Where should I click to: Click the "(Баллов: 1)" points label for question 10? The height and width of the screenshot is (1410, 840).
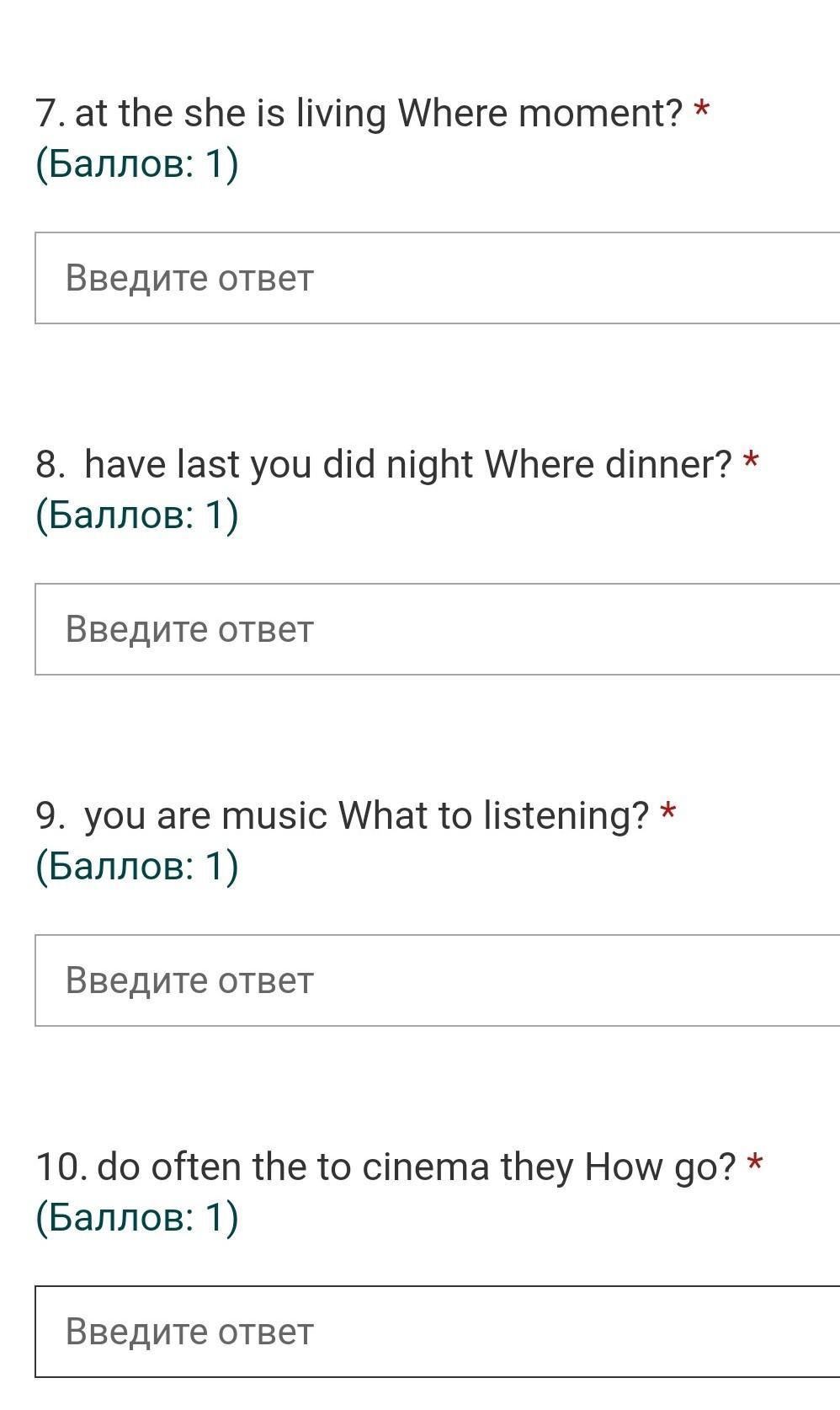pos(137,1217)
